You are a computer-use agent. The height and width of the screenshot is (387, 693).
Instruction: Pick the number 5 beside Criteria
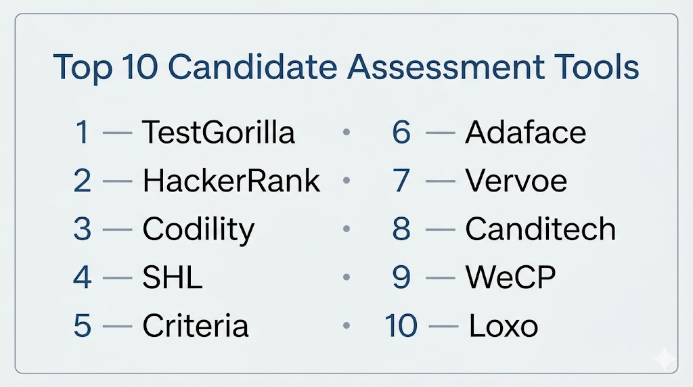pos(82,327)
